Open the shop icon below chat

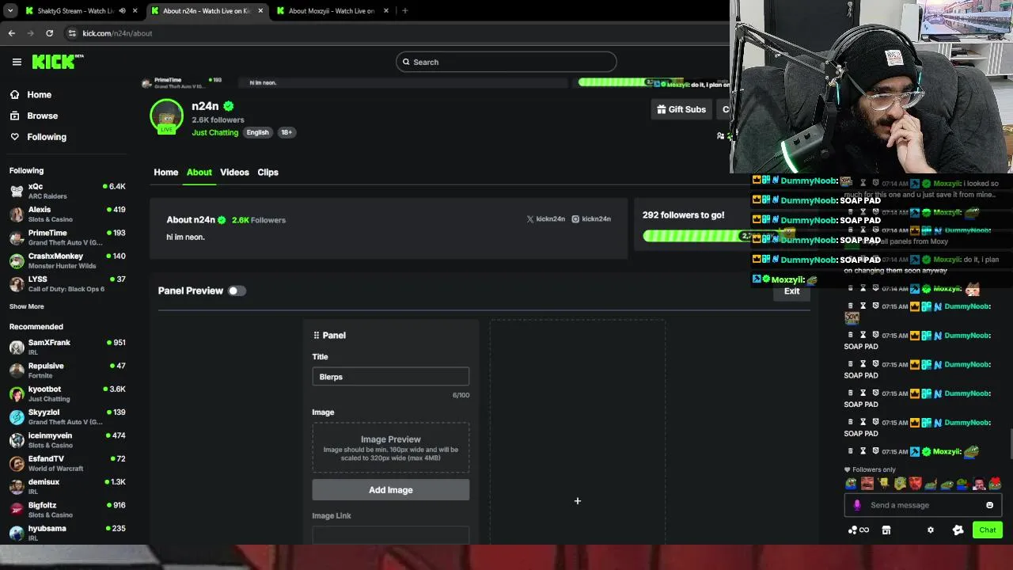(886, 530)
